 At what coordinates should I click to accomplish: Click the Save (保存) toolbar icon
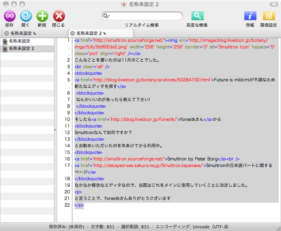click(10, 16)
